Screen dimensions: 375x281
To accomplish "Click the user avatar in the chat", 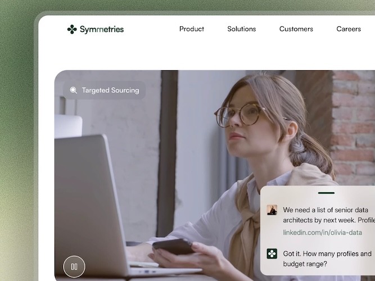I will click(272, 210).
